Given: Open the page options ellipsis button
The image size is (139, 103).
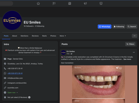Looking at the screenshot, I should coord(135,36).
